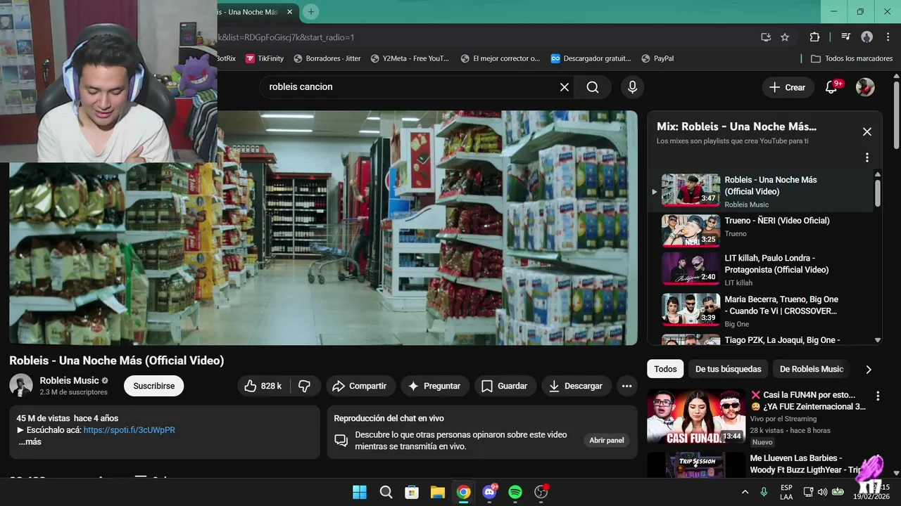Click Abrir panel for chat replay
The height and width of the screenshot is (506, 901).
point(607,440)
